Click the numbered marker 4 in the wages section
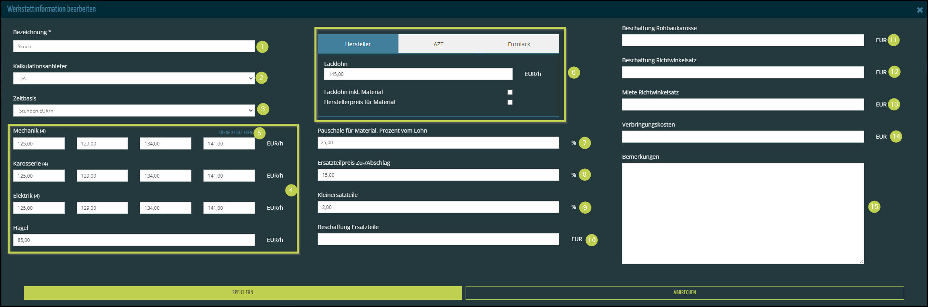The width and height of the screenshot is (928, 307). coord(291,190)
